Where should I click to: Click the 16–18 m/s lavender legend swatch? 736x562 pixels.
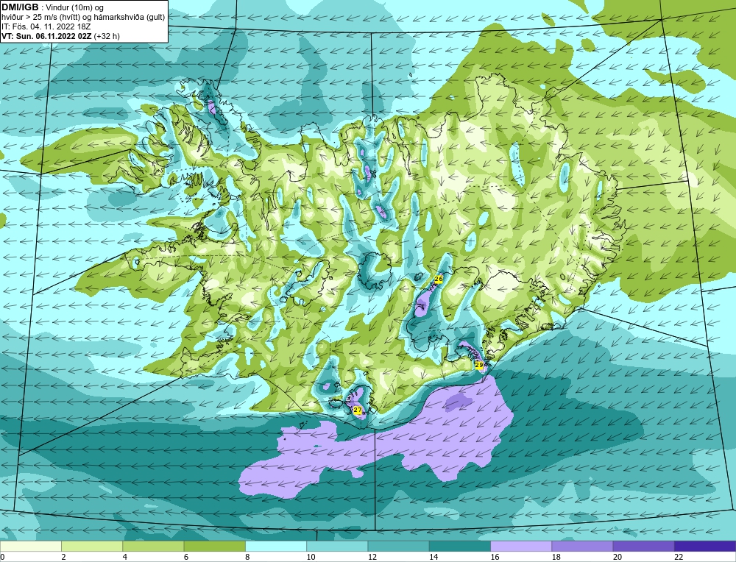[521, 546]
